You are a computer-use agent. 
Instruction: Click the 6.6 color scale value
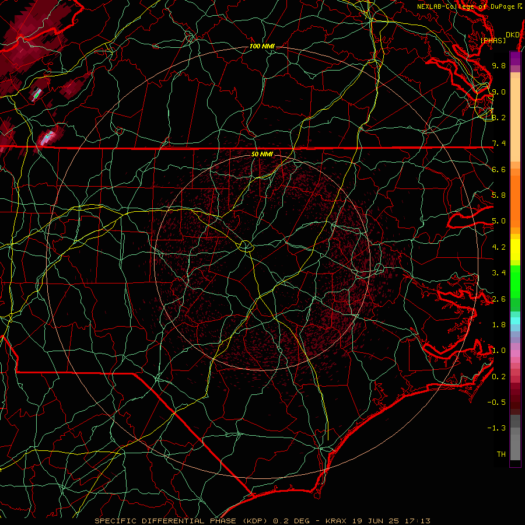499,169
